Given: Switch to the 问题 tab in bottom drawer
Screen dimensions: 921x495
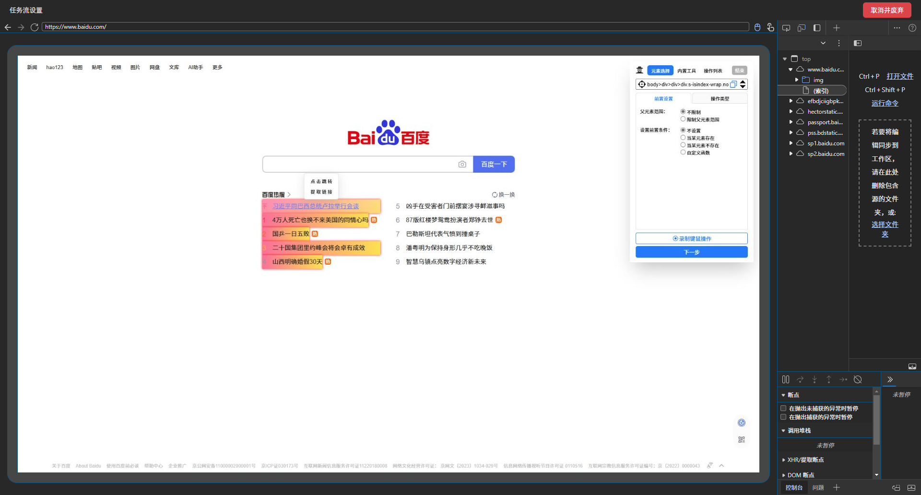Looking at the screenshot, I should [x=818, y=488].
